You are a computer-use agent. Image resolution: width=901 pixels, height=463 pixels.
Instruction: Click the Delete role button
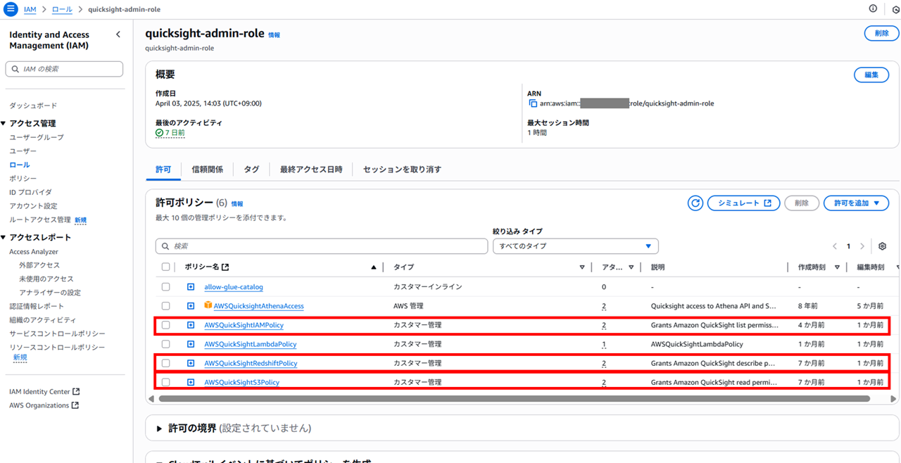881,33
